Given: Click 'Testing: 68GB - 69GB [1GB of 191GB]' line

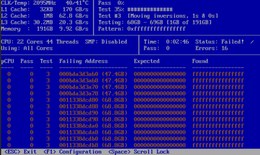Looking at the screenshot, I should click(155, 22).
